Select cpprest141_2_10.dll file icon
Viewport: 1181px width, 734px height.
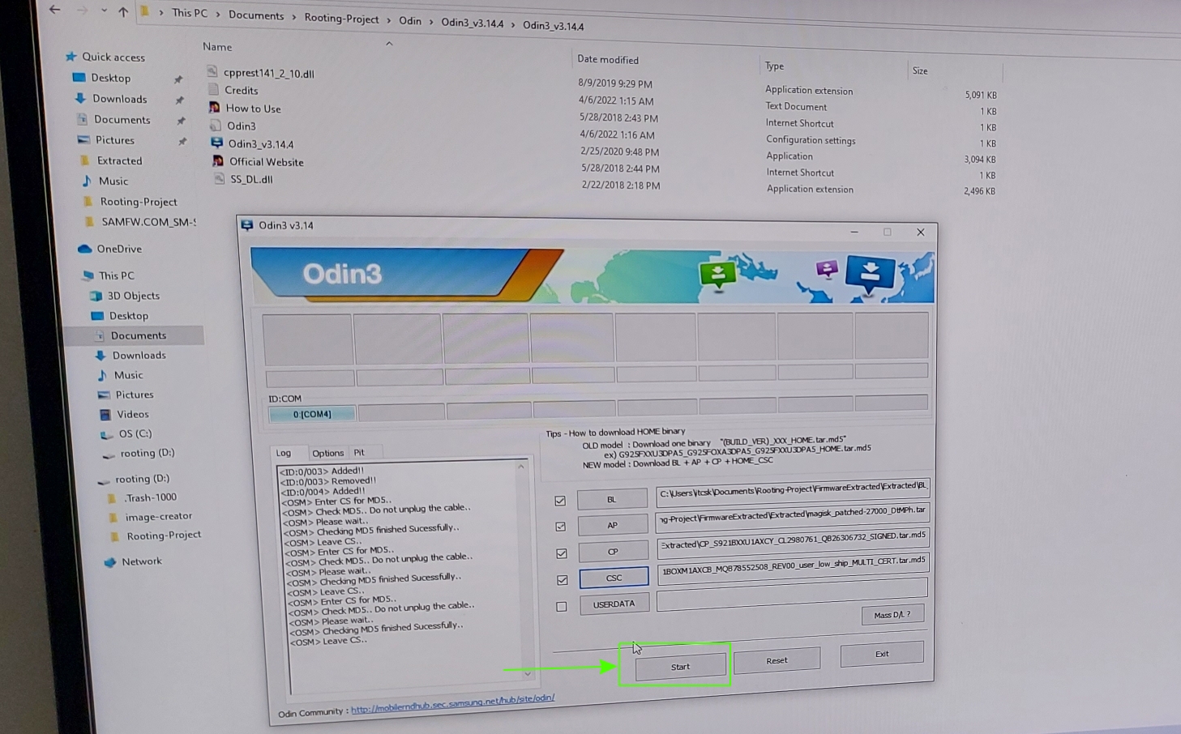pos(212,71)
